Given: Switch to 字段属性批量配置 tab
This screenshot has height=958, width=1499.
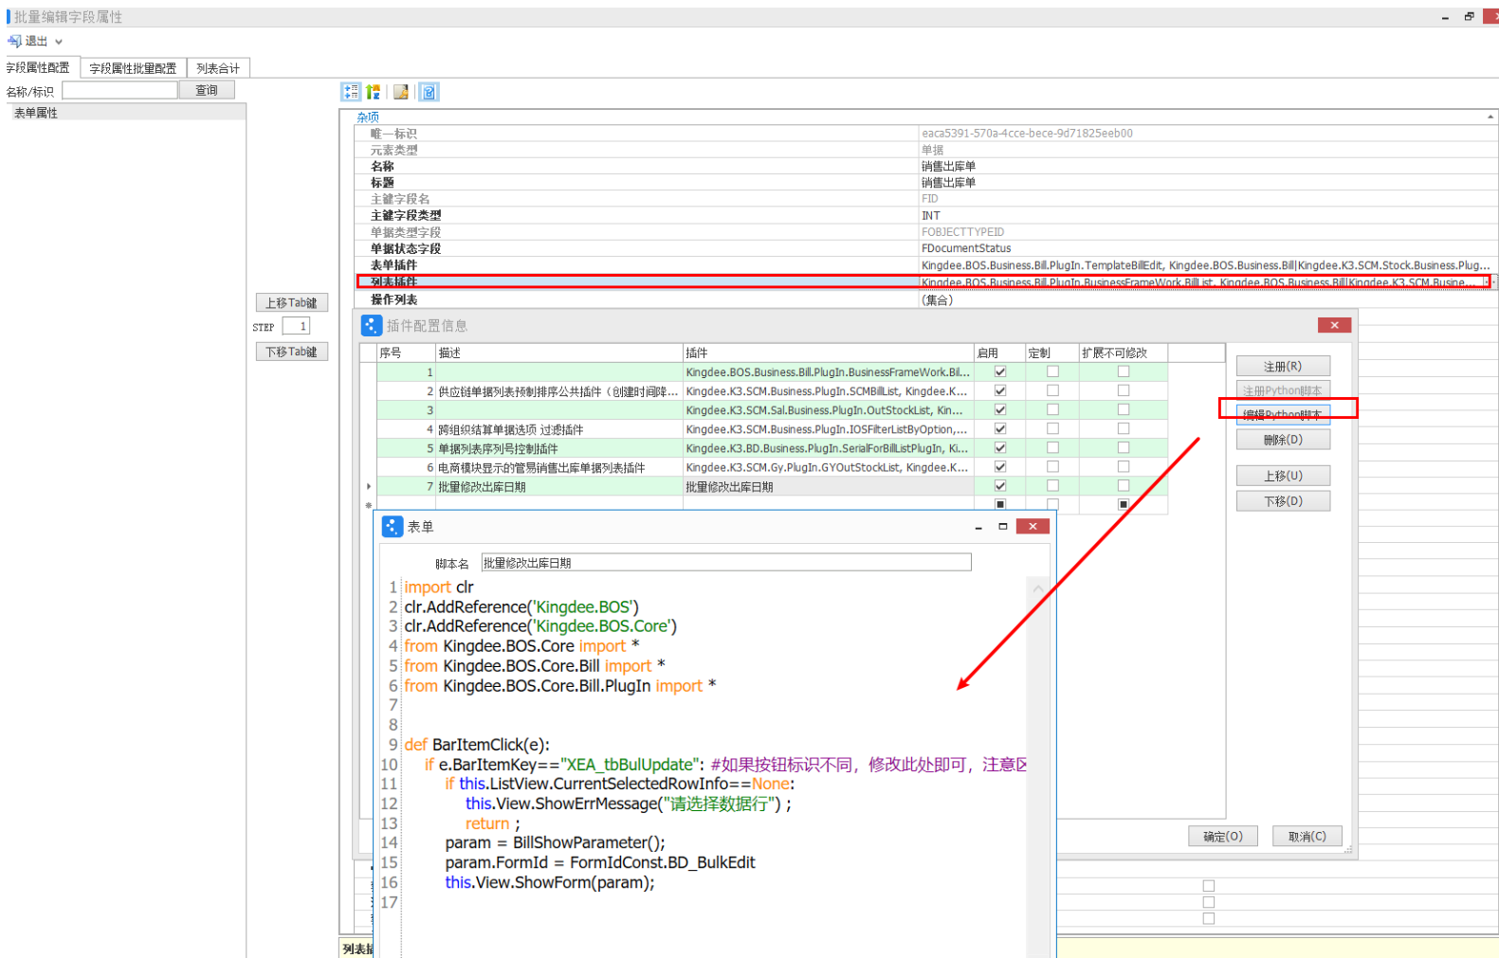Looking at the screenshot, I should coord(133,68).
